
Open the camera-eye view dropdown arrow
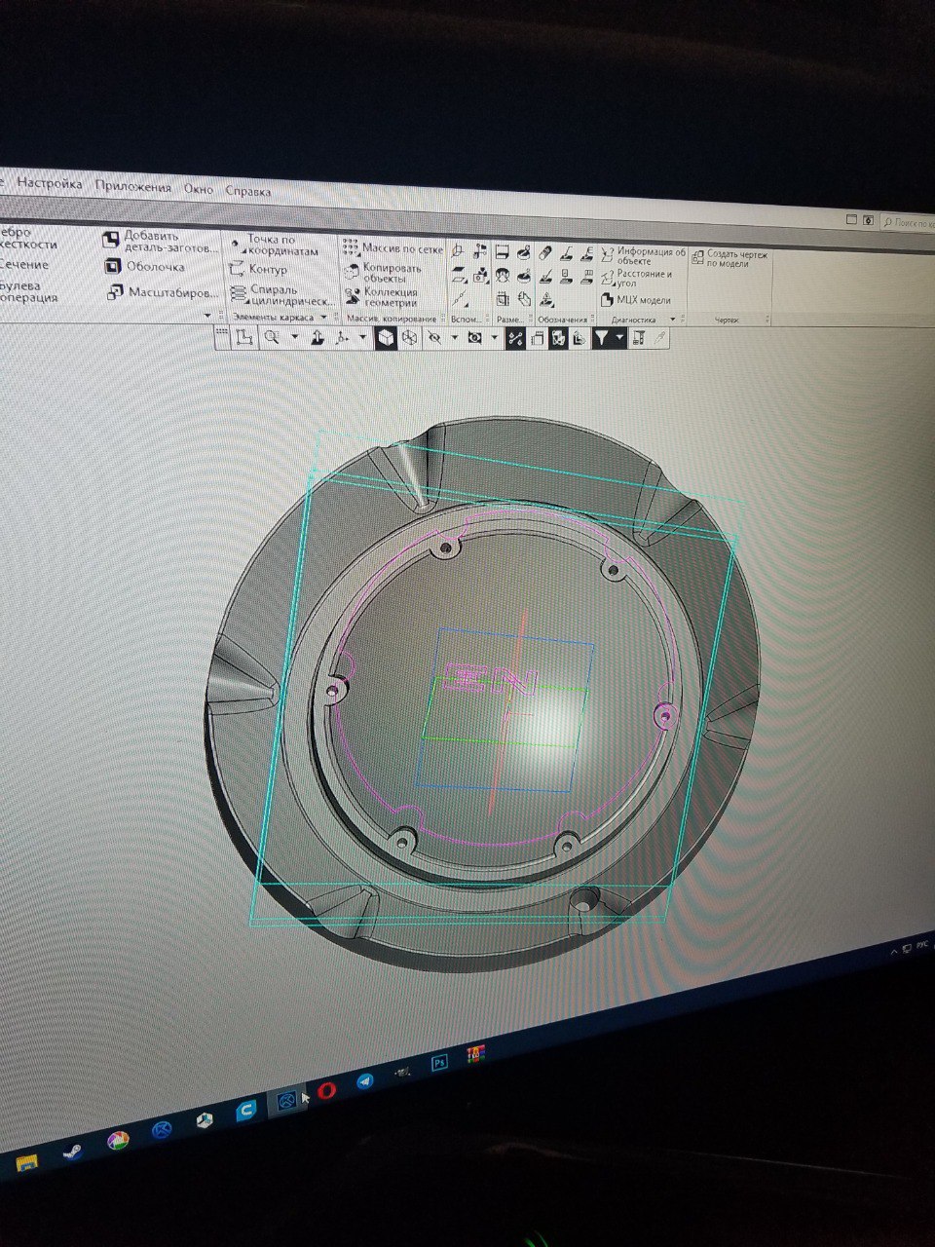coord(495,338)
